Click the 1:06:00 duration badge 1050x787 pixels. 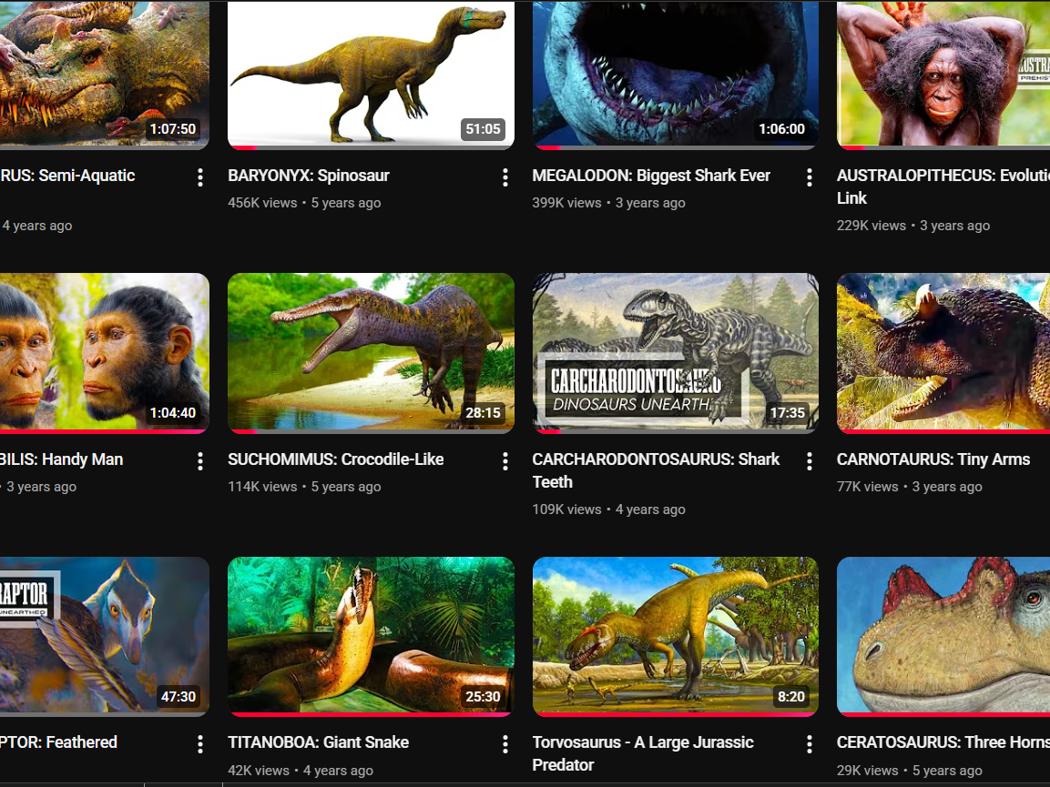pyautogui.click(x=781, y=129)
